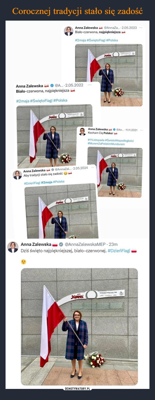
Task: Open the more options menu on the 2.05.2023 tweet
Action: point(141,27)
